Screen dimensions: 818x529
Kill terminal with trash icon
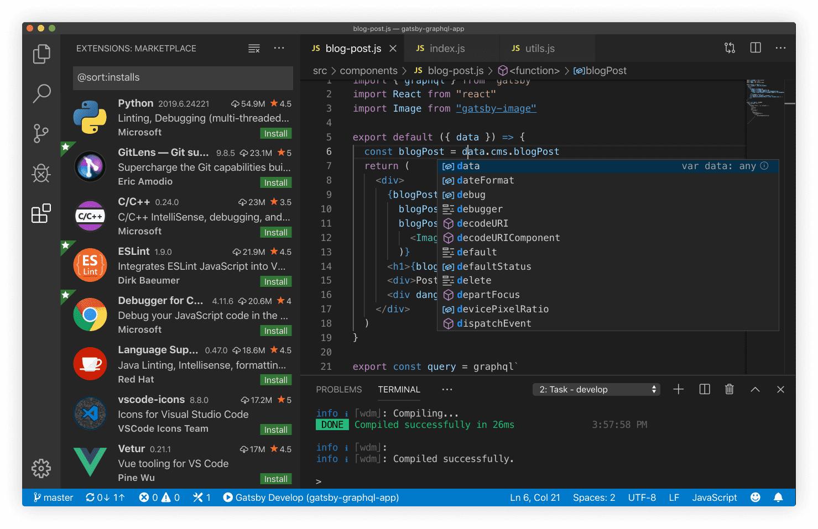[729, 390]
